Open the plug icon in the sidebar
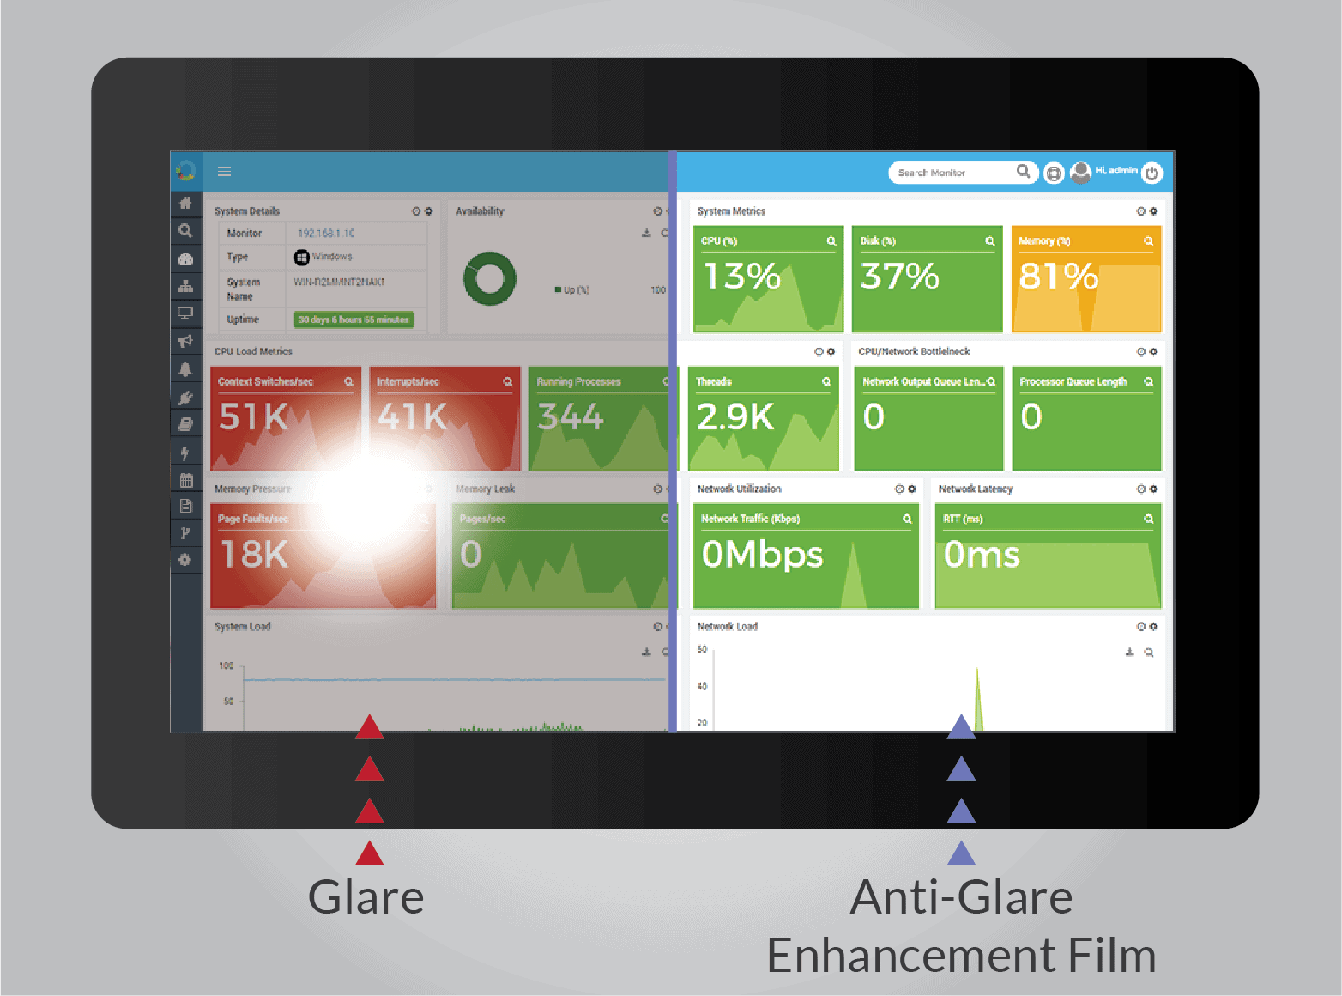 tap(185, 398)
